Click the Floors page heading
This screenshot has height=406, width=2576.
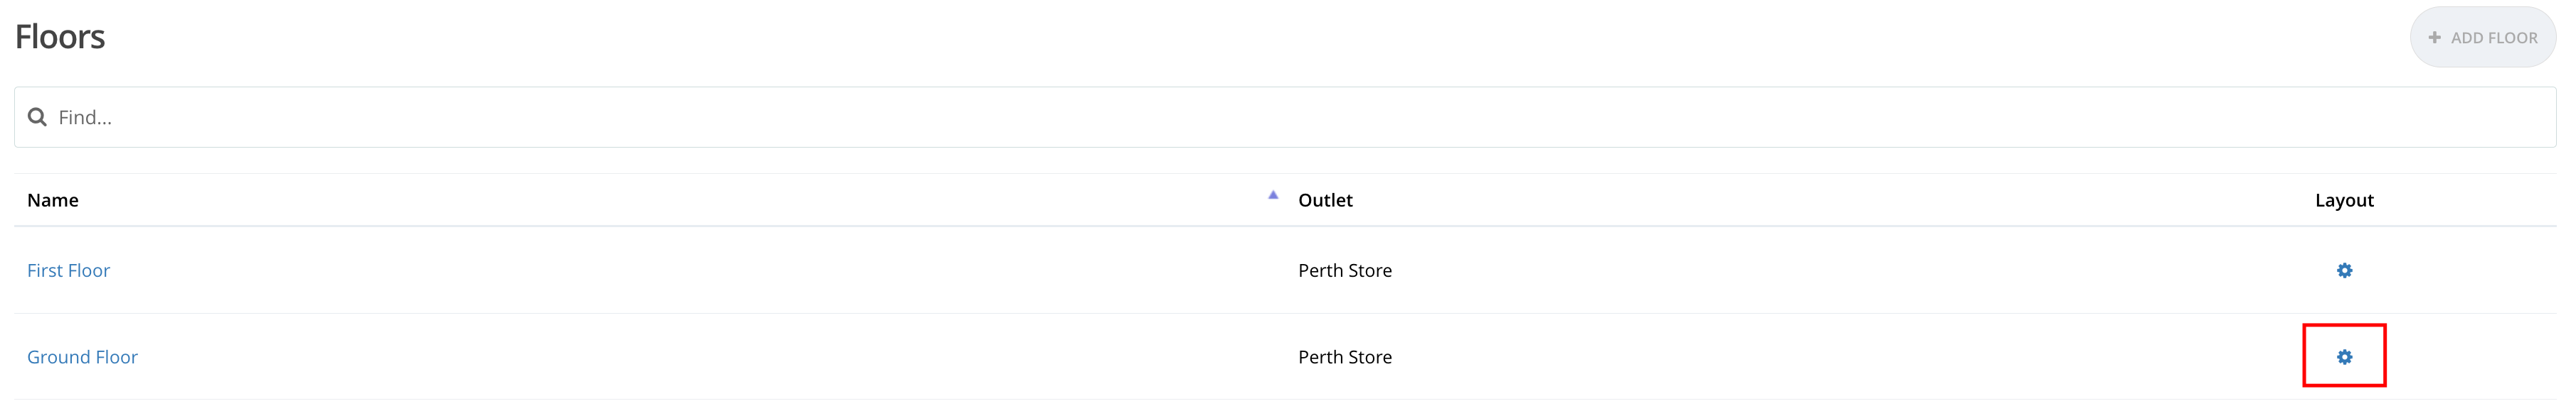[60, 37]
